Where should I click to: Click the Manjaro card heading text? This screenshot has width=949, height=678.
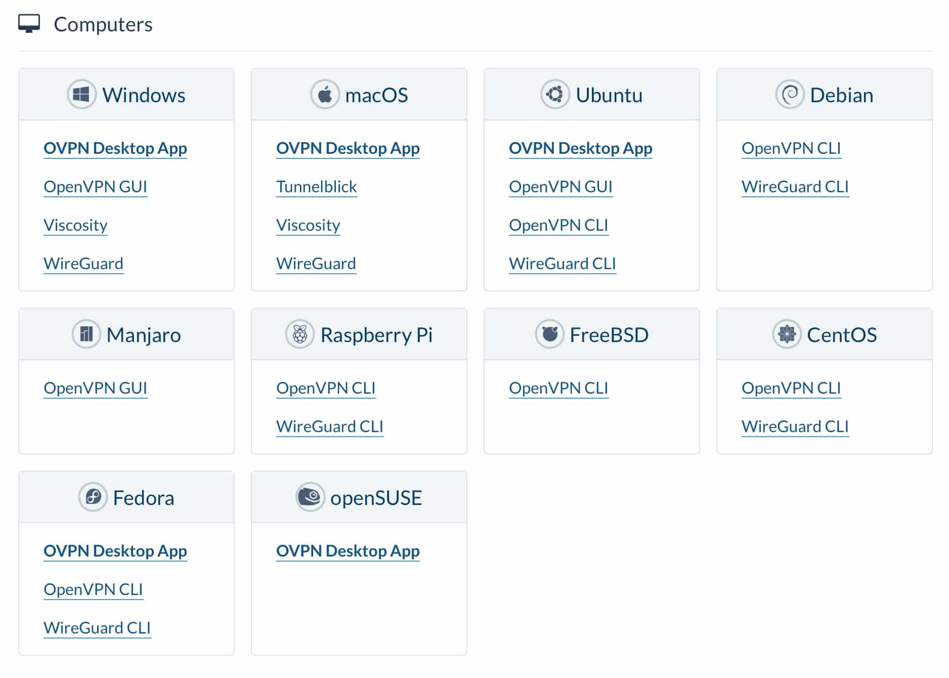tap(144, 335)
